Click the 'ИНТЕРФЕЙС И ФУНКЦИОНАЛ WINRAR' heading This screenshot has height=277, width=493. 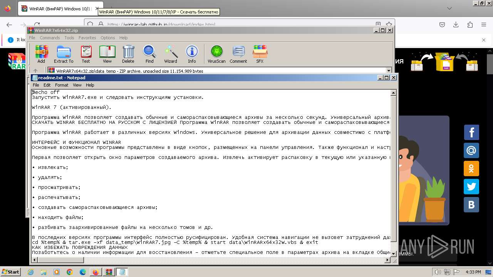(76, 142)
